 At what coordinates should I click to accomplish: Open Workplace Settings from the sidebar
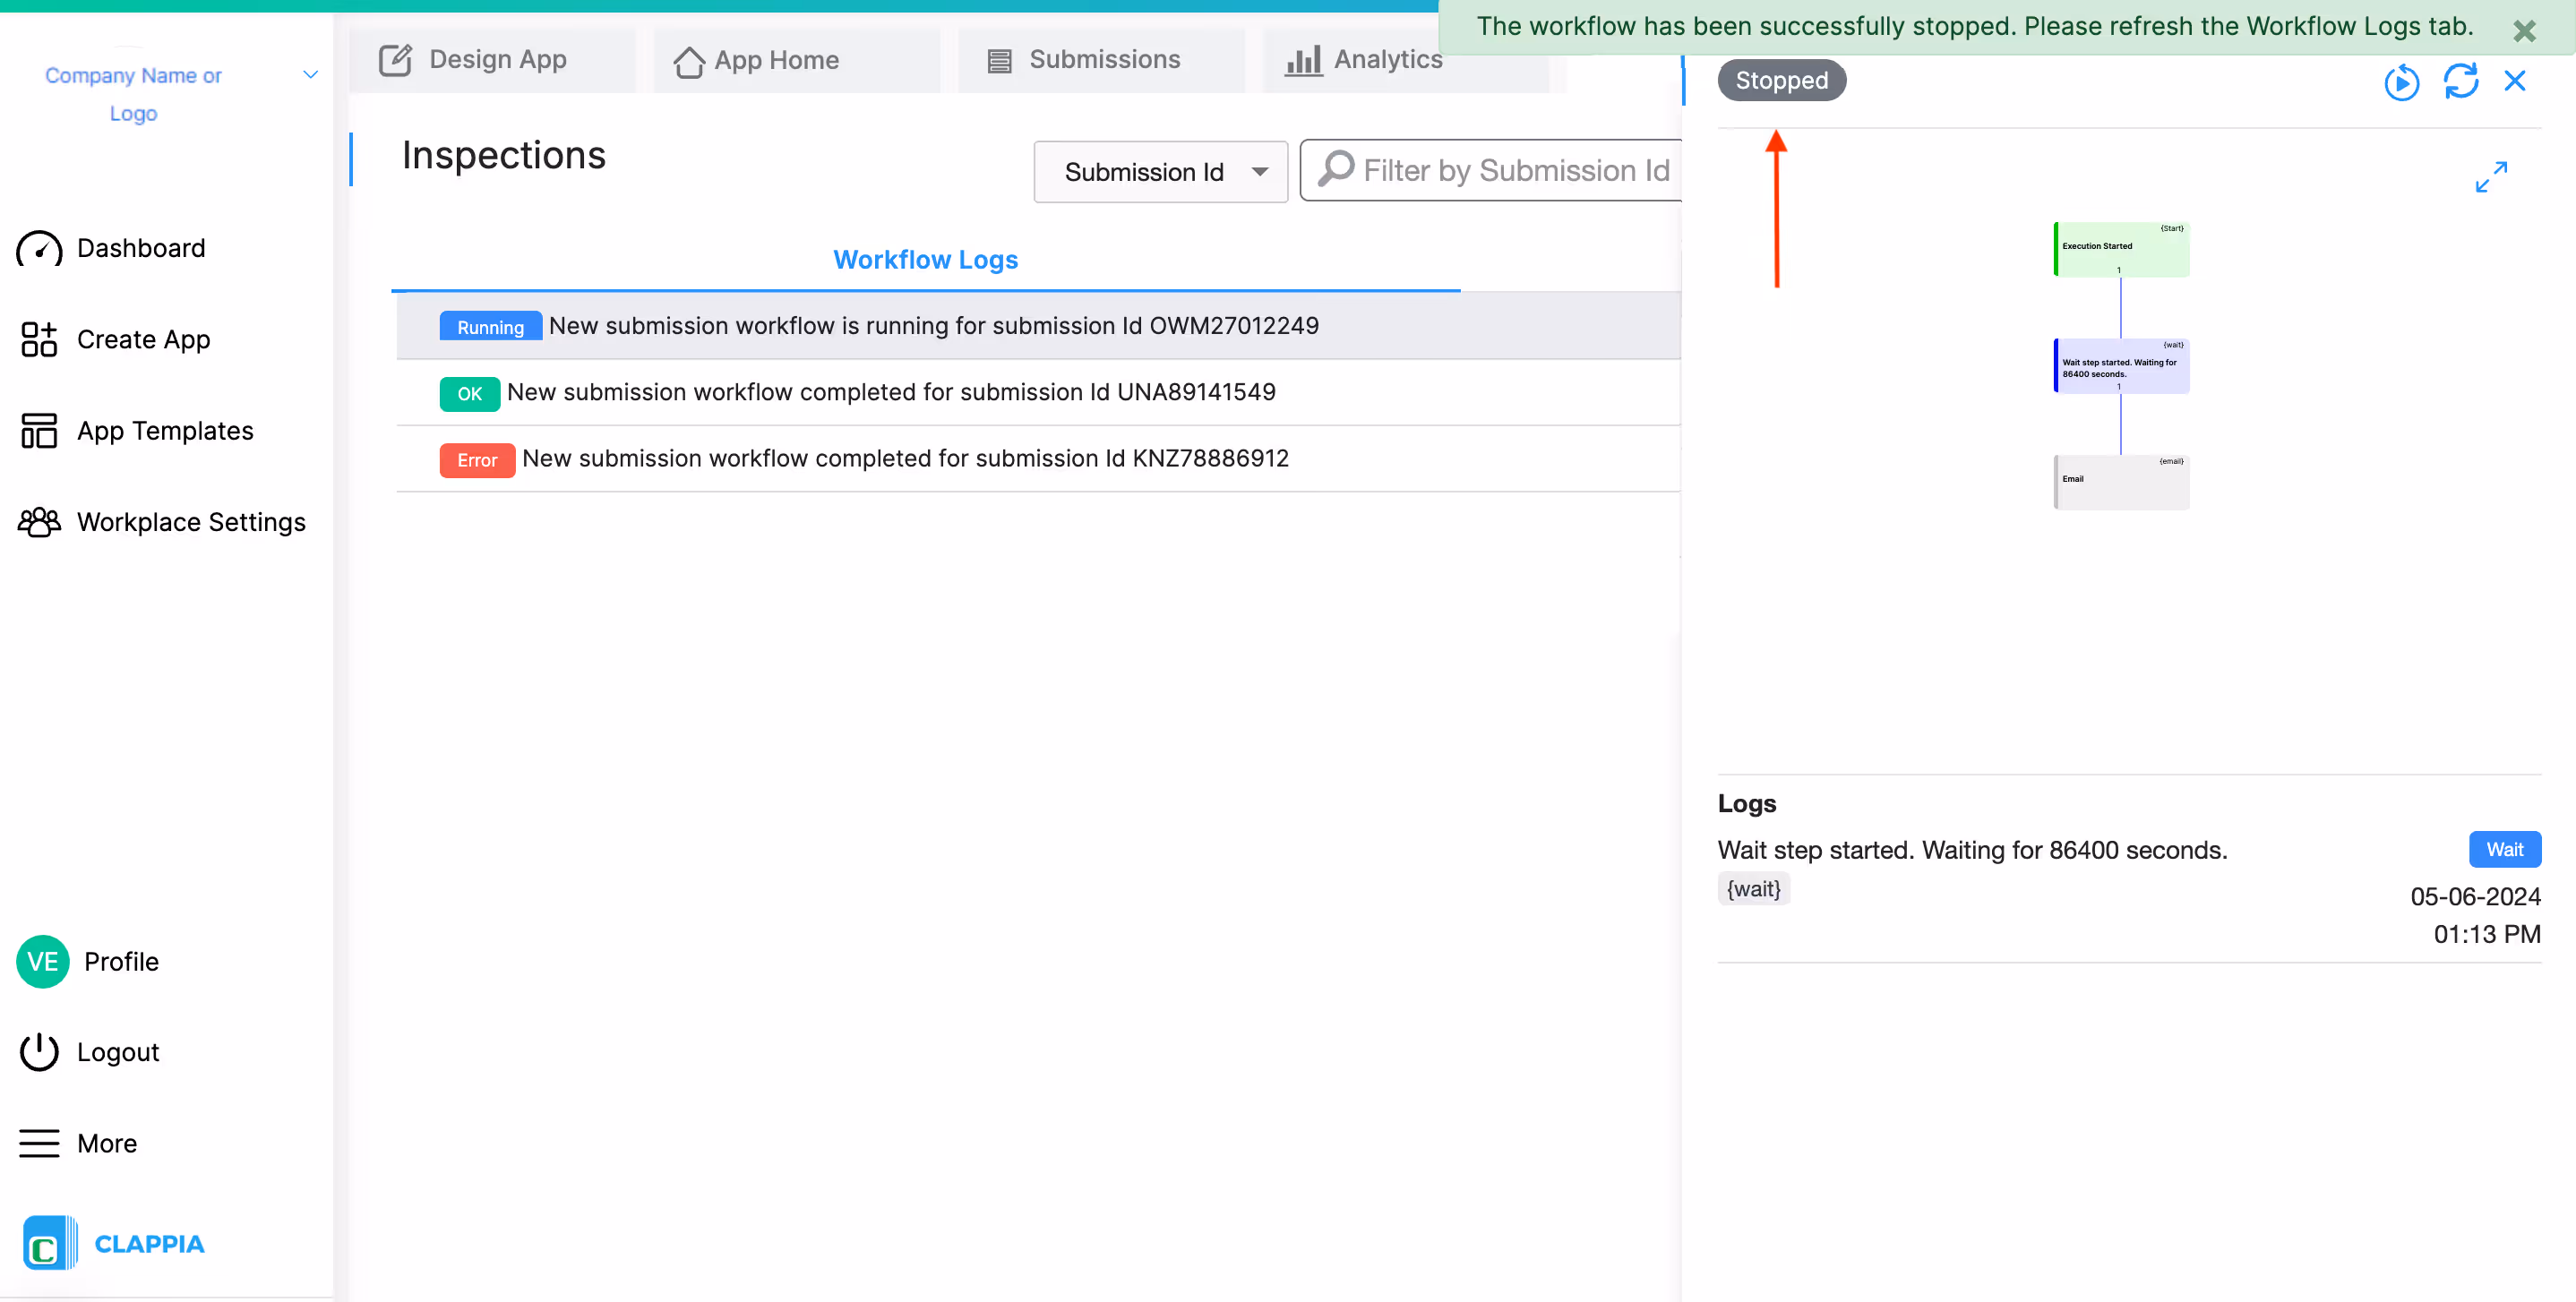point(191,522)
